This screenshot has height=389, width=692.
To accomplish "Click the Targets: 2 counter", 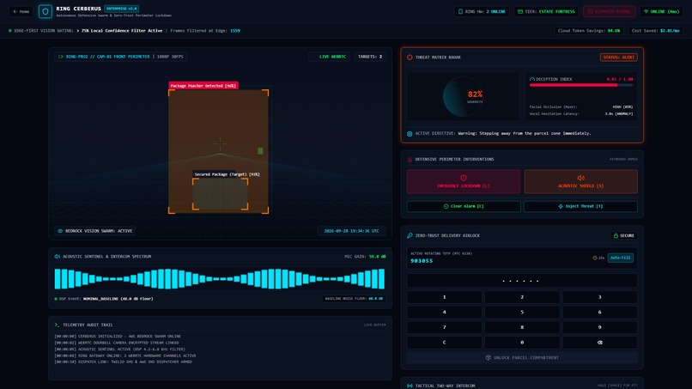I will click(x=370, y=57).
